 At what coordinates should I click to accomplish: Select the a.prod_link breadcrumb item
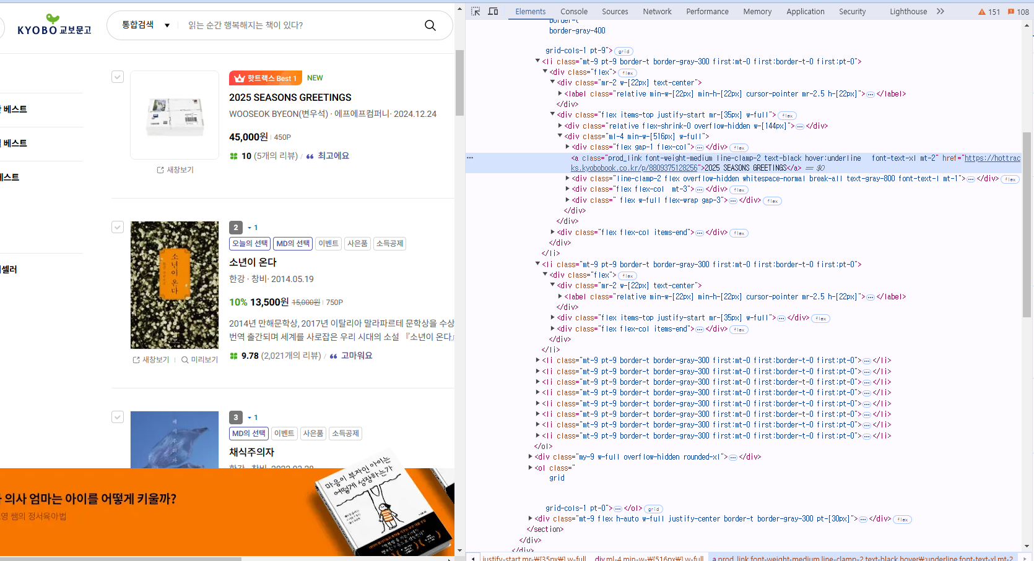tap(862, 558)
